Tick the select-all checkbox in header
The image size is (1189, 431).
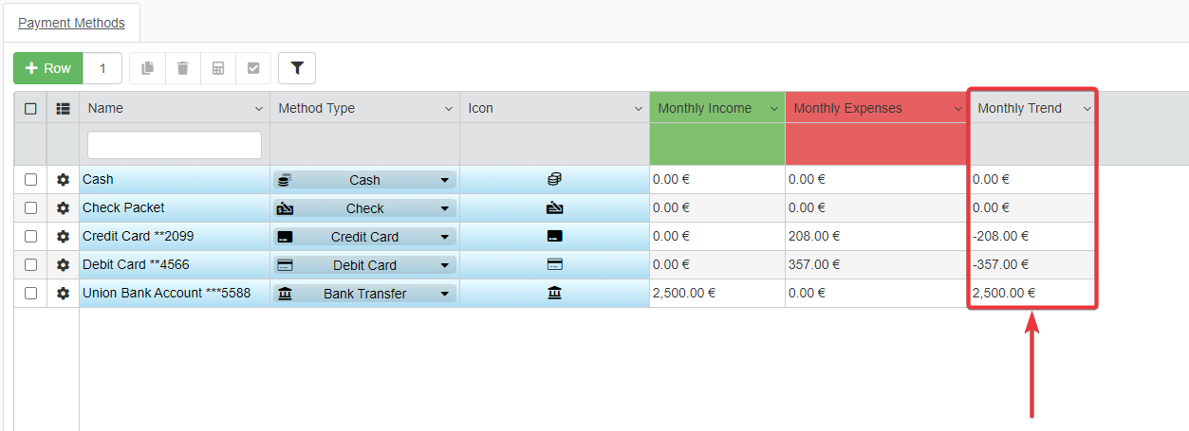point(30,109)
